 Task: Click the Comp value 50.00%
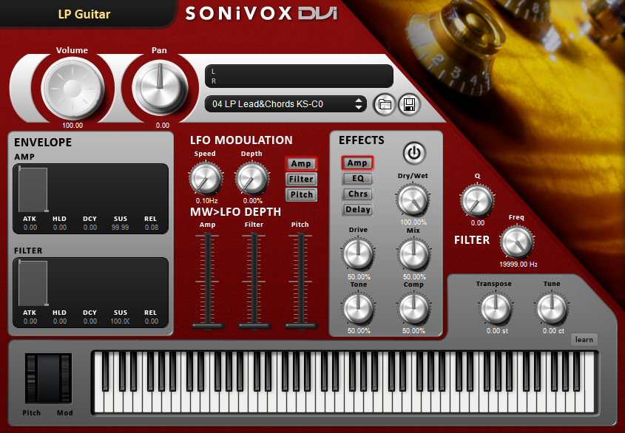(413, 331)
